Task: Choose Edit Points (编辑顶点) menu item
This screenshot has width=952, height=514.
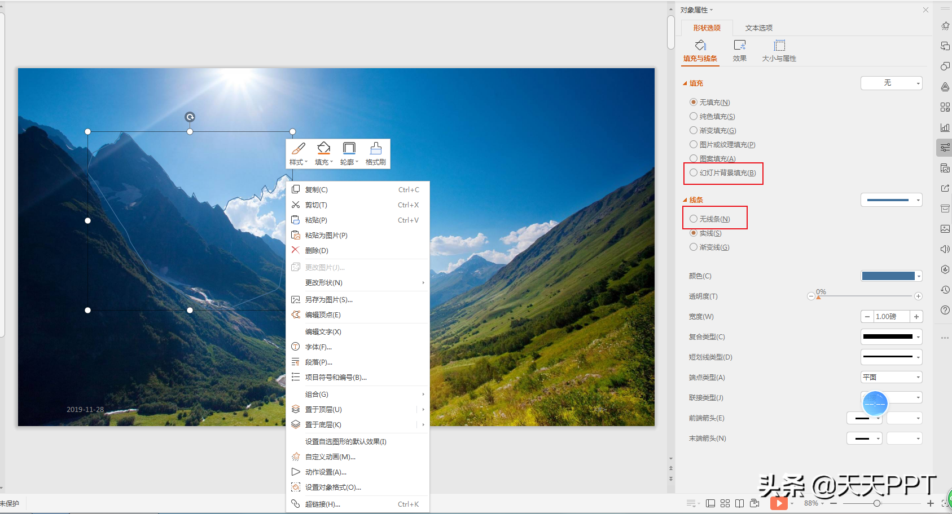Action: [x=358, y=314]
